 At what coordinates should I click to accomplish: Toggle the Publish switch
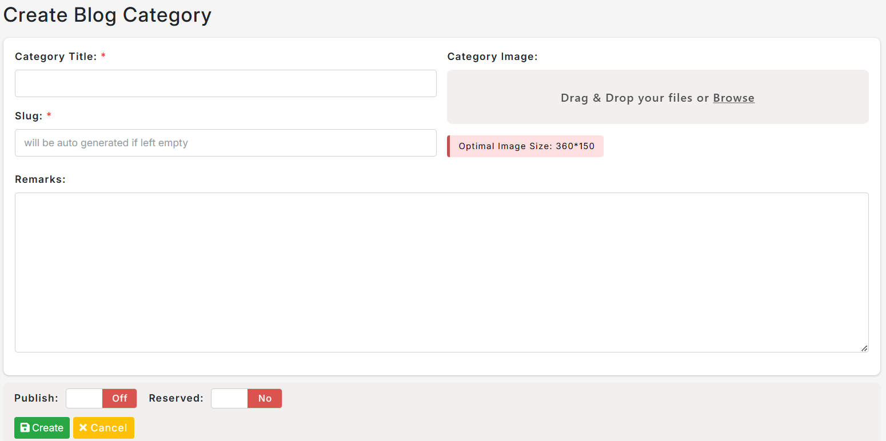[x=101, y=398]
